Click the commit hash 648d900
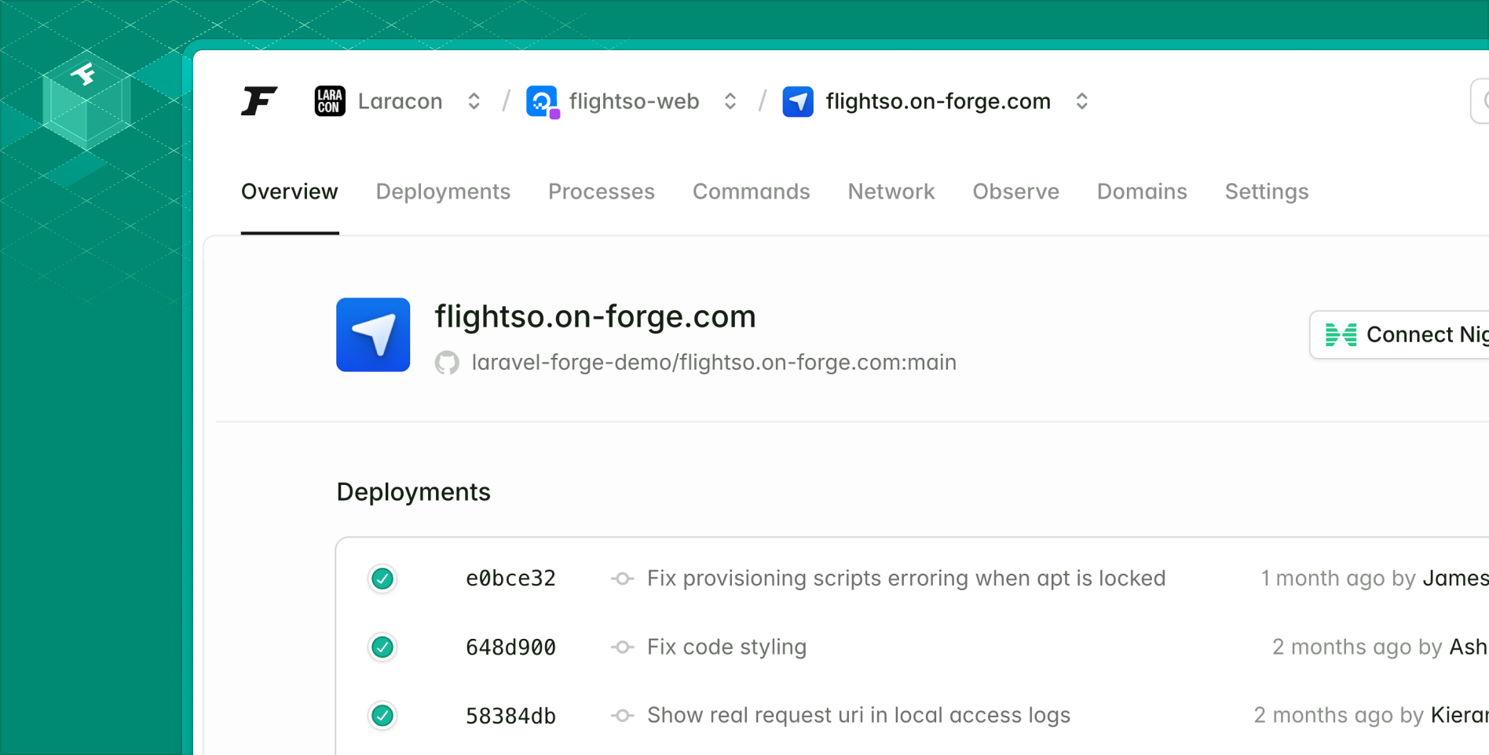The width and height of the screenshot is (1489, 755). click(510, 647)
